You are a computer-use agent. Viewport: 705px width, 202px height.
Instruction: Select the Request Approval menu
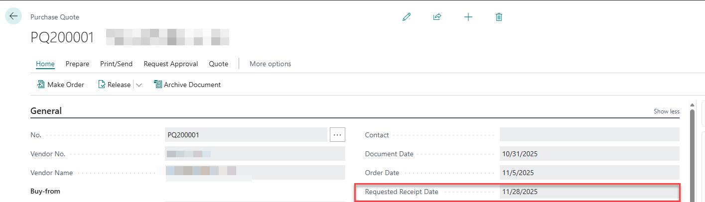[170, 64]
